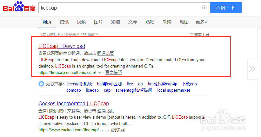This screenshot has height=137, width=261.
Task: Open 百度快照 for the softonic result
Action: pyautogui.click(x=114, y=73)
